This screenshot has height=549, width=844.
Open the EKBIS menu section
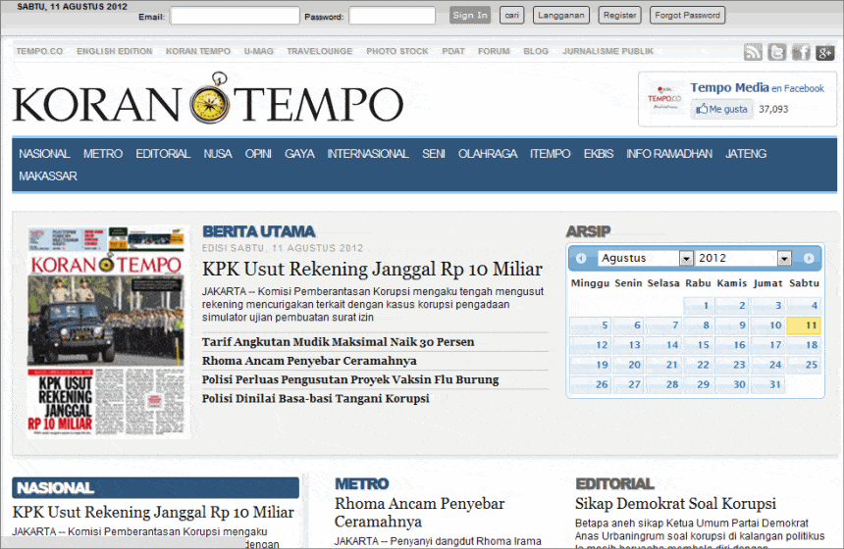(x=599, y=154)
